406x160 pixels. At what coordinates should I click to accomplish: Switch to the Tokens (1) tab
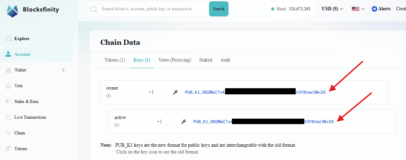115,60
